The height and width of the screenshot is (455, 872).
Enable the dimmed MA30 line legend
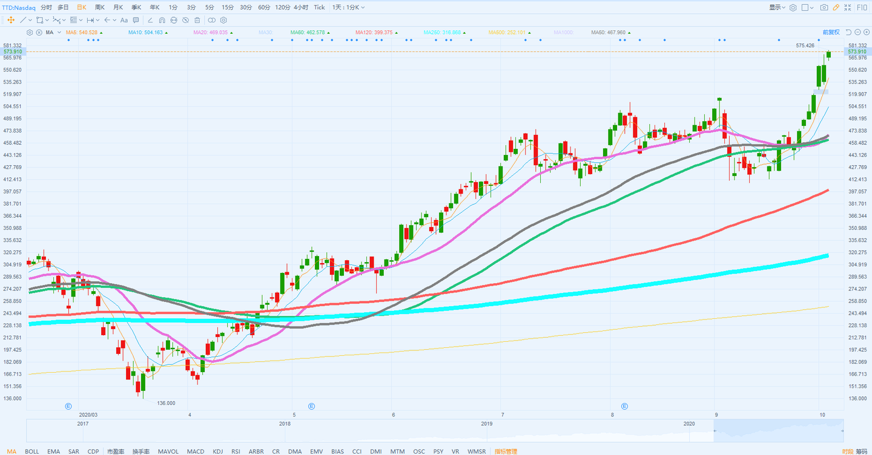click(x=265, y=32)
